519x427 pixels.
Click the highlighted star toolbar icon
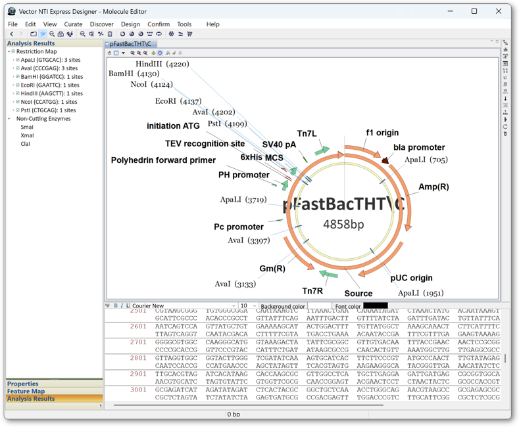(43, 34)
